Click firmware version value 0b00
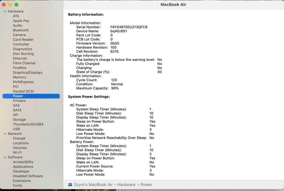The image size is (284, 191). 115,43
